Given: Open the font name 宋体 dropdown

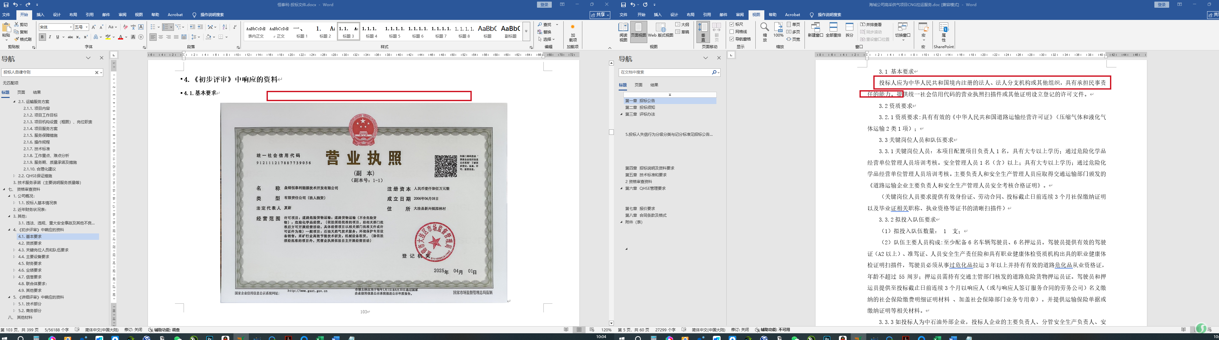Looking at the screenshot, I should 71,27.
